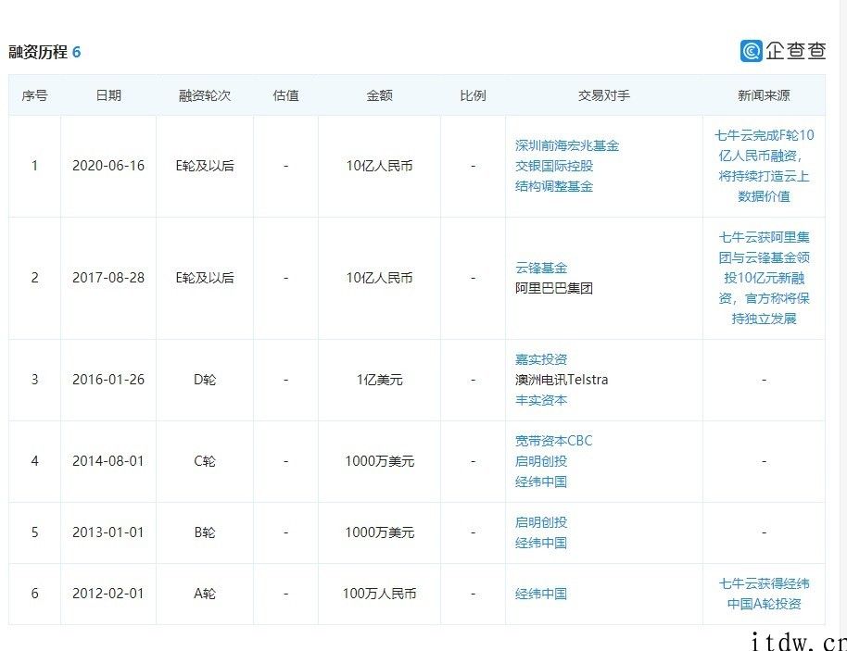Open 嘉实投资 investor link
847x651 pixels.
[x=540, y=359]
